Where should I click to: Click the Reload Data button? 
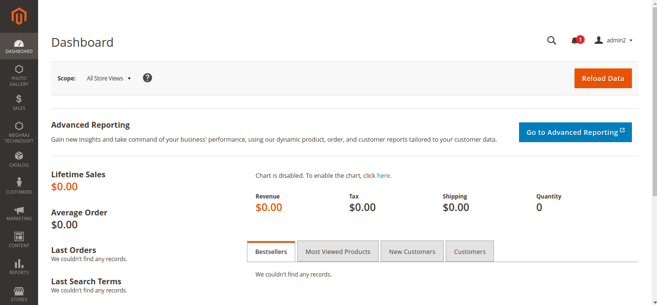(x=603, y=78)
